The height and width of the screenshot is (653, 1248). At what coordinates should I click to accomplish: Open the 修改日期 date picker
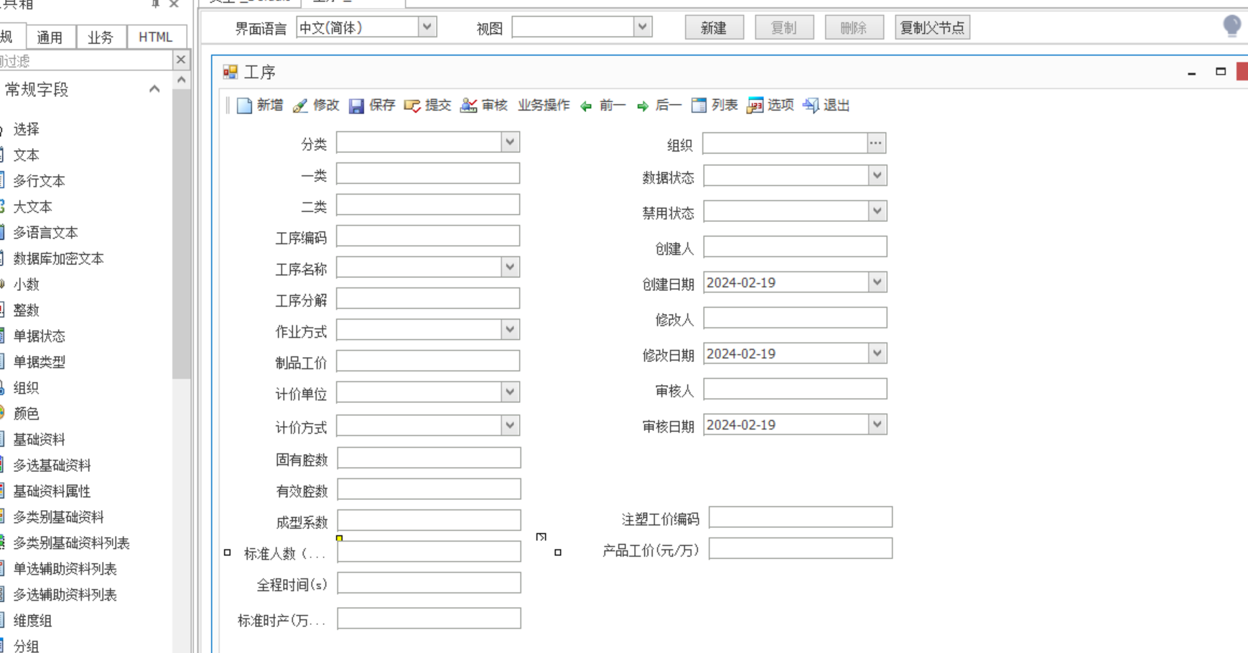(877, 353)
